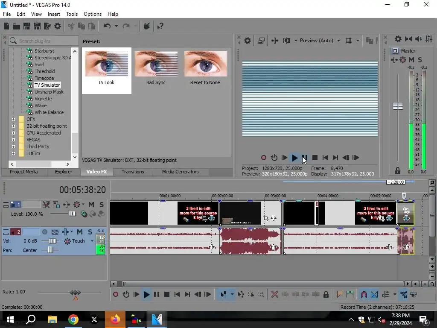Click the audio track Pan slider
Viewport: 437px width, 328px height.
click(50, 250)
